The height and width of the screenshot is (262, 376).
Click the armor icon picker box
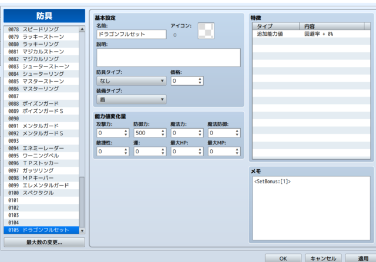click(x=206, y=31)
